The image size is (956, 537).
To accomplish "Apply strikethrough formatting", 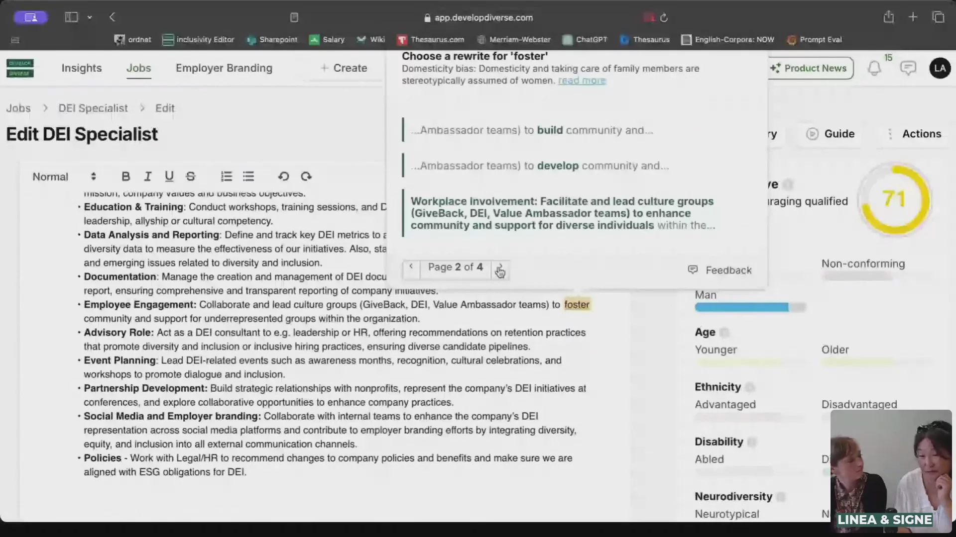I will click(x=191, y=177).
